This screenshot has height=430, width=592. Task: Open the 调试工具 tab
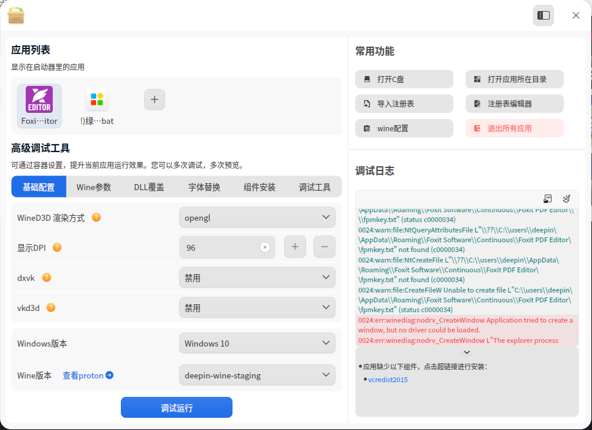coord(315,186)
